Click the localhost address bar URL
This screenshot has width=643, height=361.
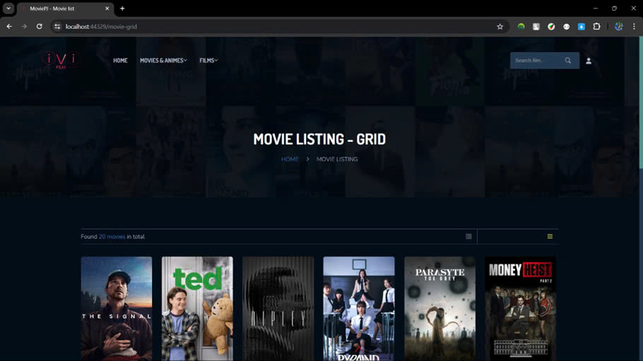click(x=101, y=27)
